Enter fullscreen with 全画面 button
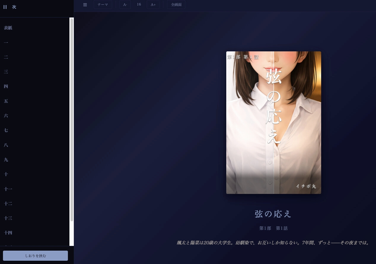The image size is (376, 264). (176, 5)
